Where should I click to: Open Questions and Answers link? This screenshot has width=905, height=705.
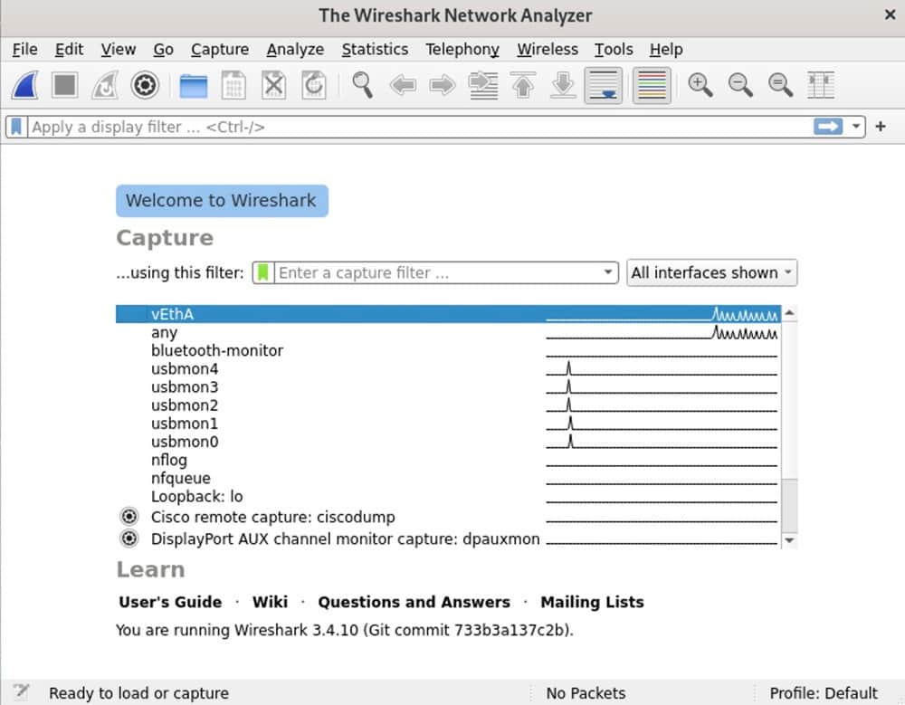click(414, 602)
